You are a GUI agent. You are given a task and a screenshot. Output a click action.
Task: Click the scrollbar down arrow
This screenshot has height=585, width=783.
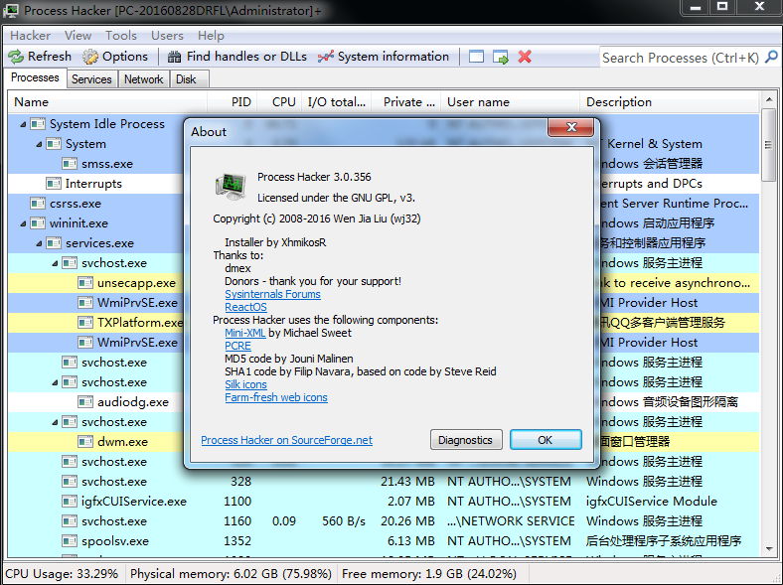coord(769,549)
